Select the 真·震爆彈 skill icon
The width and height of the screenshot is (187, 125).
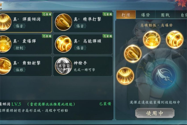click(5, 44)
